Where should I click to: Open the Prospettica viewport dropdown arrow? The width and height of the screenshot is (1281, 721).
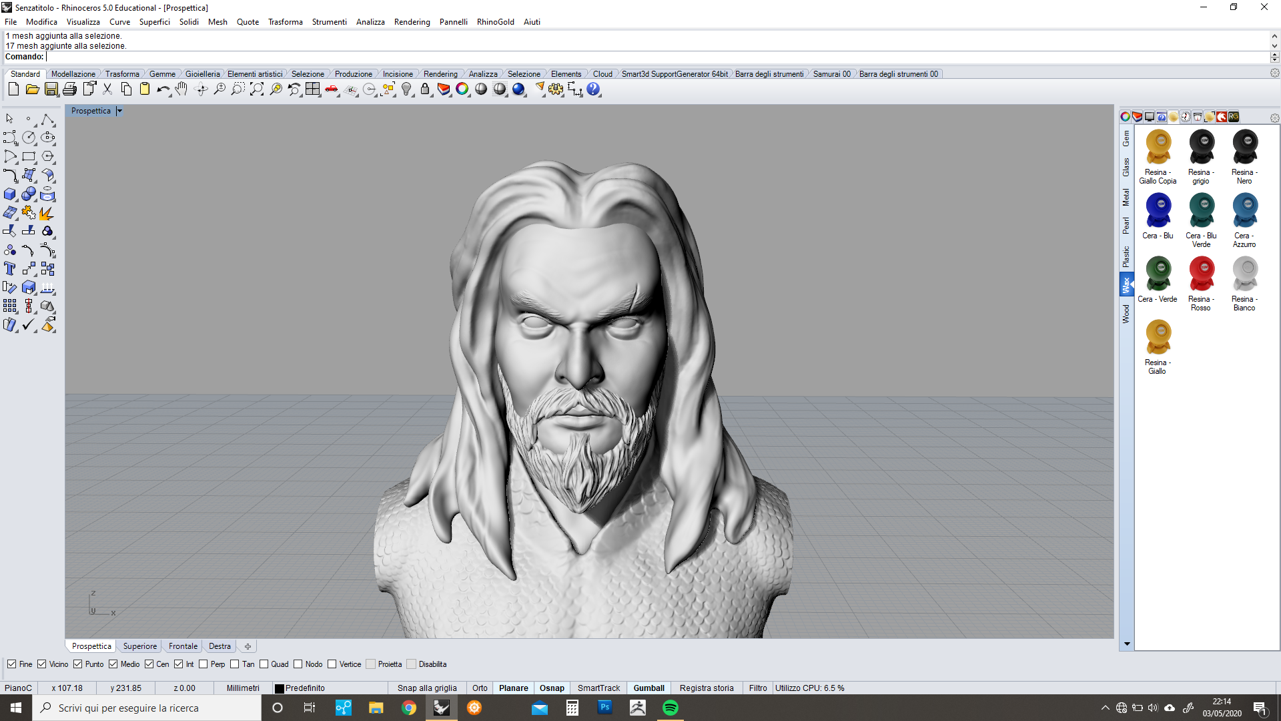[x=119, y=111]
